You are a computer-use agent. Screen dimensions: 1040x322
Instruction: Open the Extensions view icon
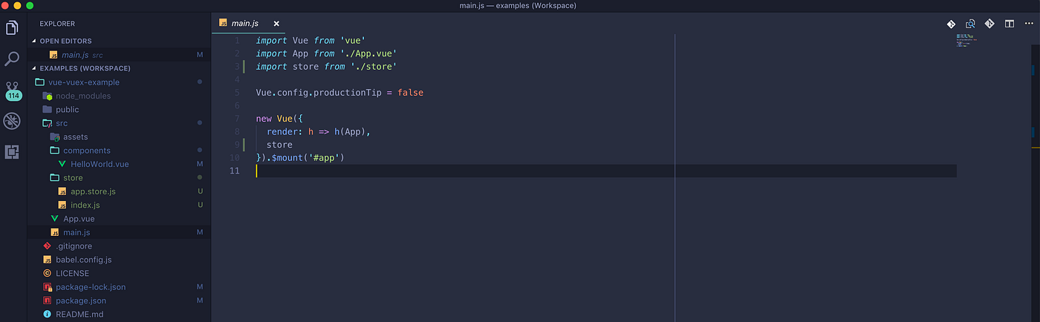12,152
